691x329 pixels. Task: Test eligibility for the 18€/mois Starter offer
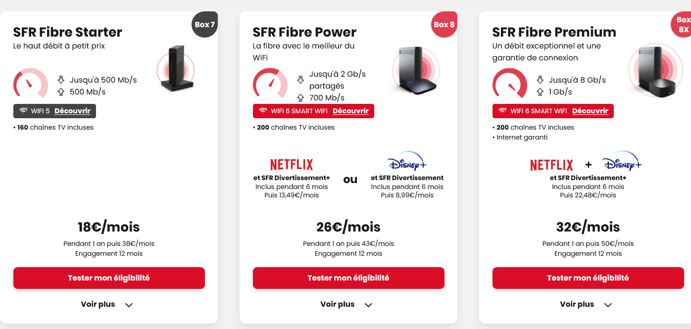click(109, 278)
